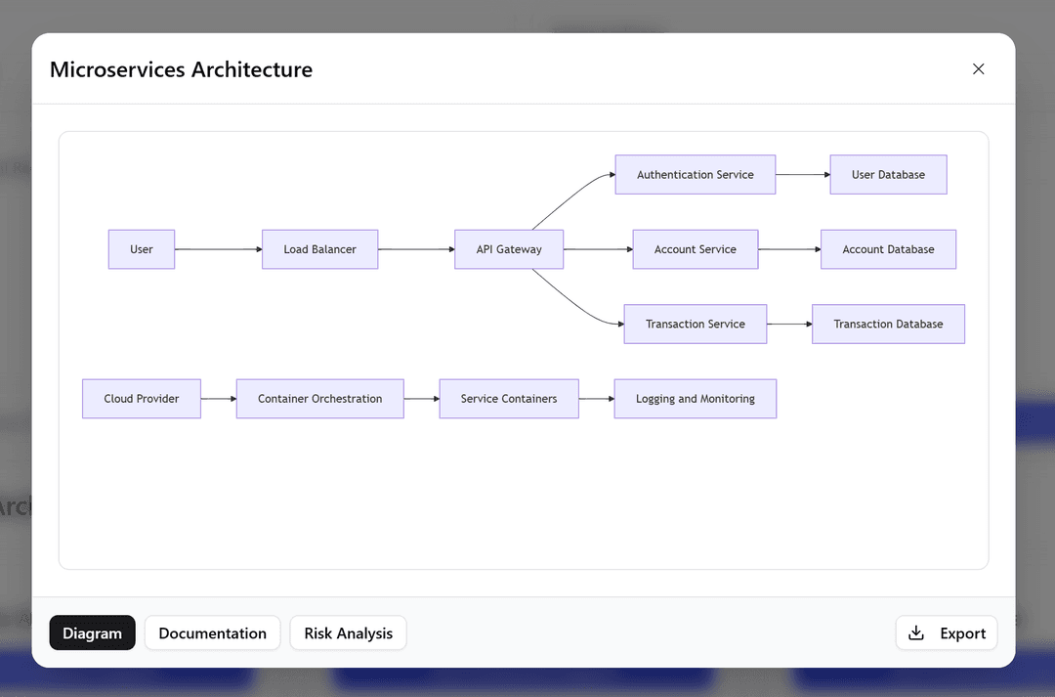
Task: Select the Account Service node
Action: (x=695, y=249)
